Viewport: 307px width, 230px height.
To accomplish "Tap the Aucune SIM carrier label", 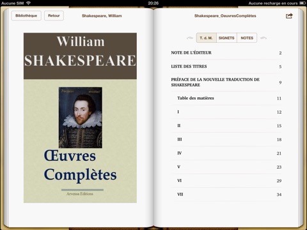I will 12,3.
